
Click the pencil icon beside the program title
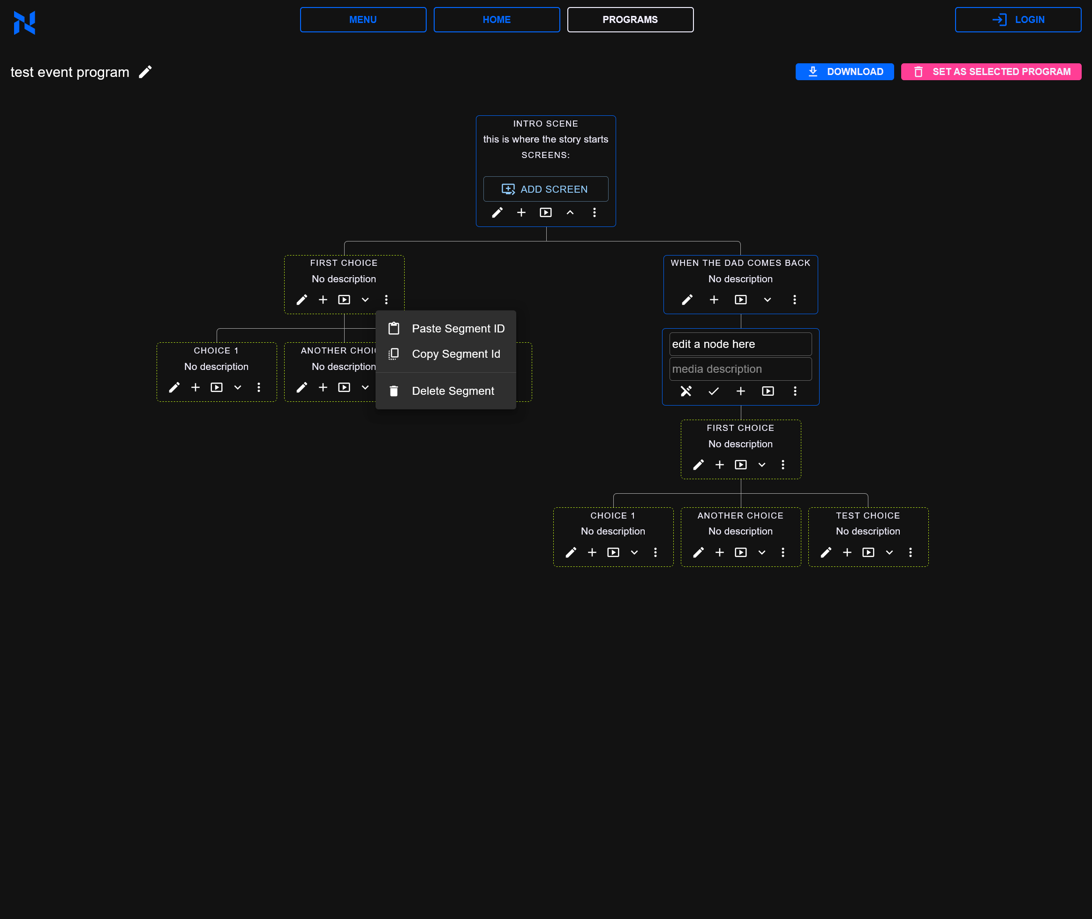tap(145, 72)
